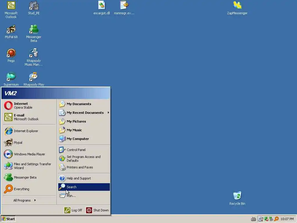Launch Messenger Beta from Start menu

point(29,177)
